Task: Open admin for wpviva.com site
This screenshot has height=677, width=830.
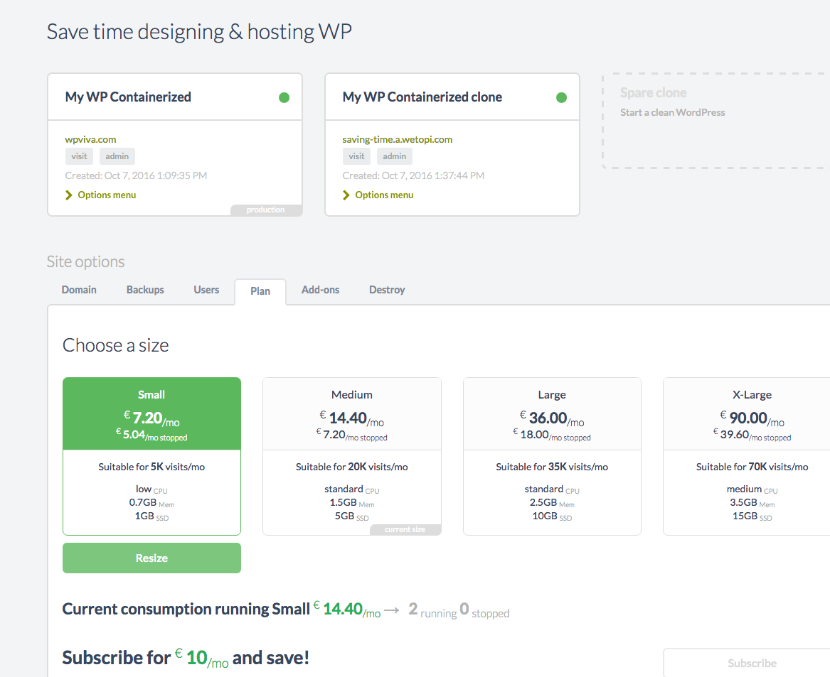Action: 117,156
